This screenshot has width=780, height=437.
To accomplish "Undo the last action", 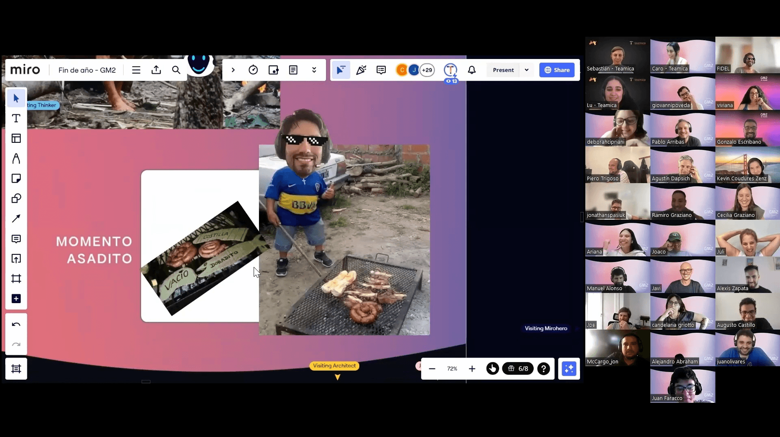I will (16, 325).
